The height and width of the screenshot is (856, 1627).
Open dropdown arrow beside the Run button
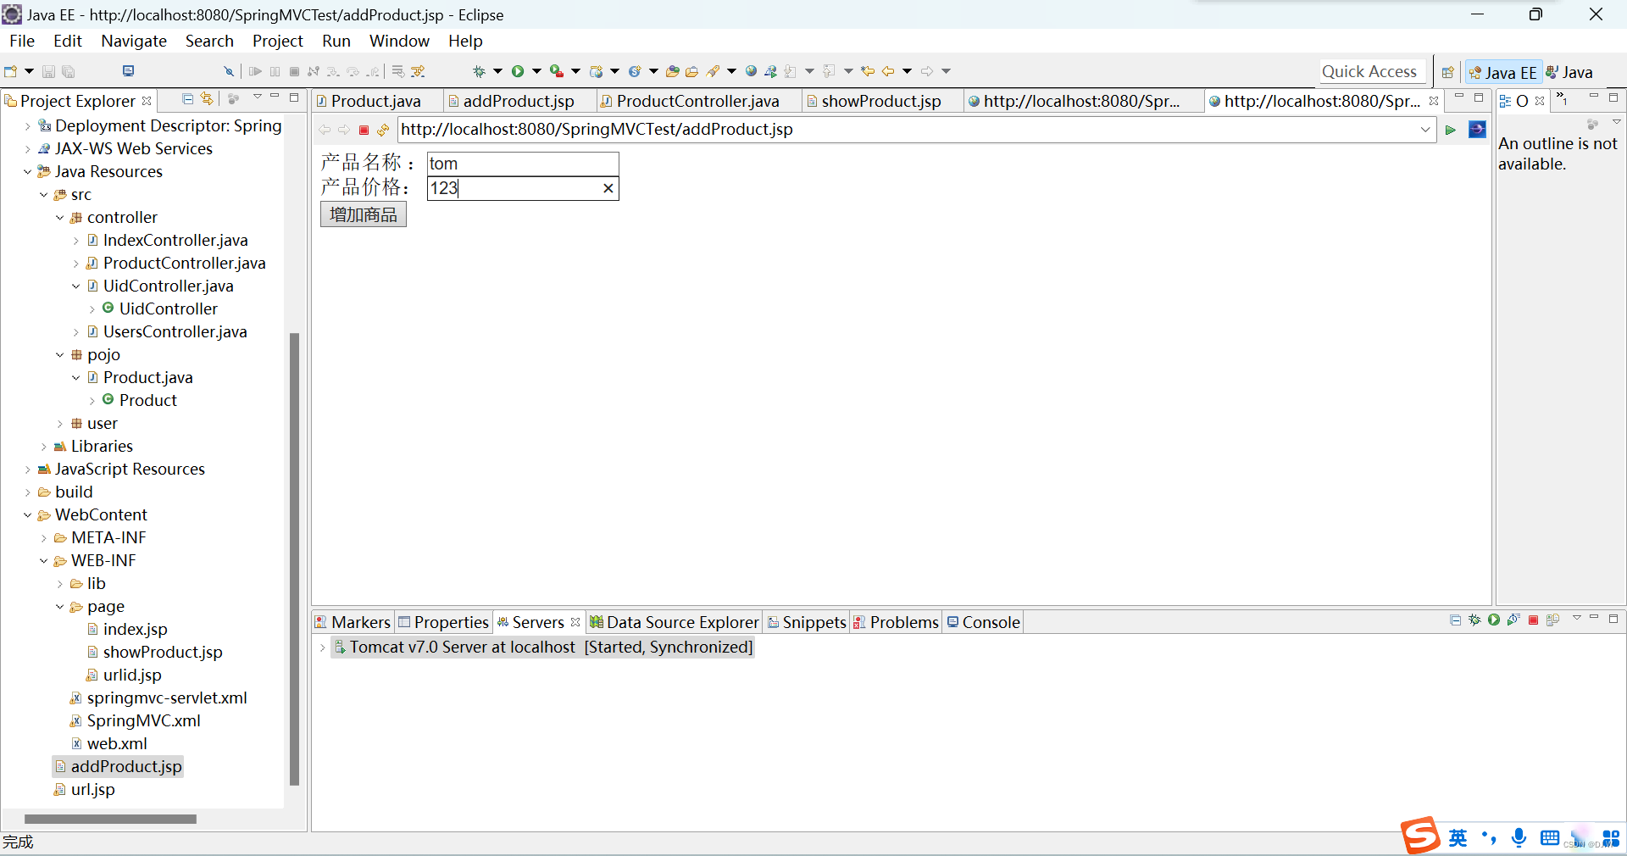(536, 71)
